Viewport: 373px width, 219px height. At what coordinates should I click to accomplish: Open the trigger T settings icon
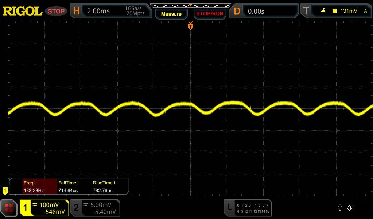[306, 11]
